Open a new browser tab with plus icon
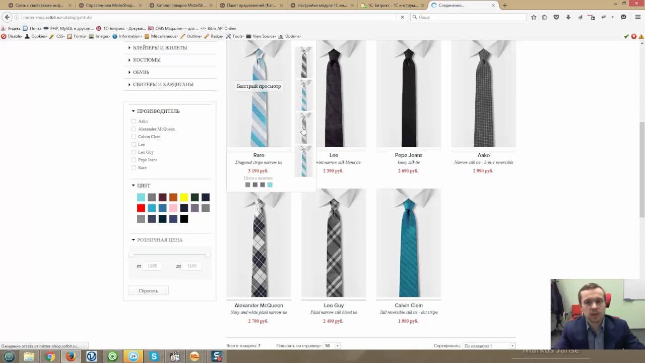 [x=505, y=6]
